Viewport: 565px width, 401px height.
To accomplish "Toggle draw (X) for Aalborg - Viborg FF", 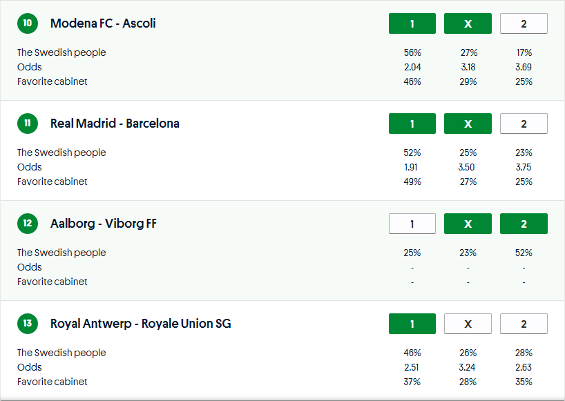I will (468, 224).
